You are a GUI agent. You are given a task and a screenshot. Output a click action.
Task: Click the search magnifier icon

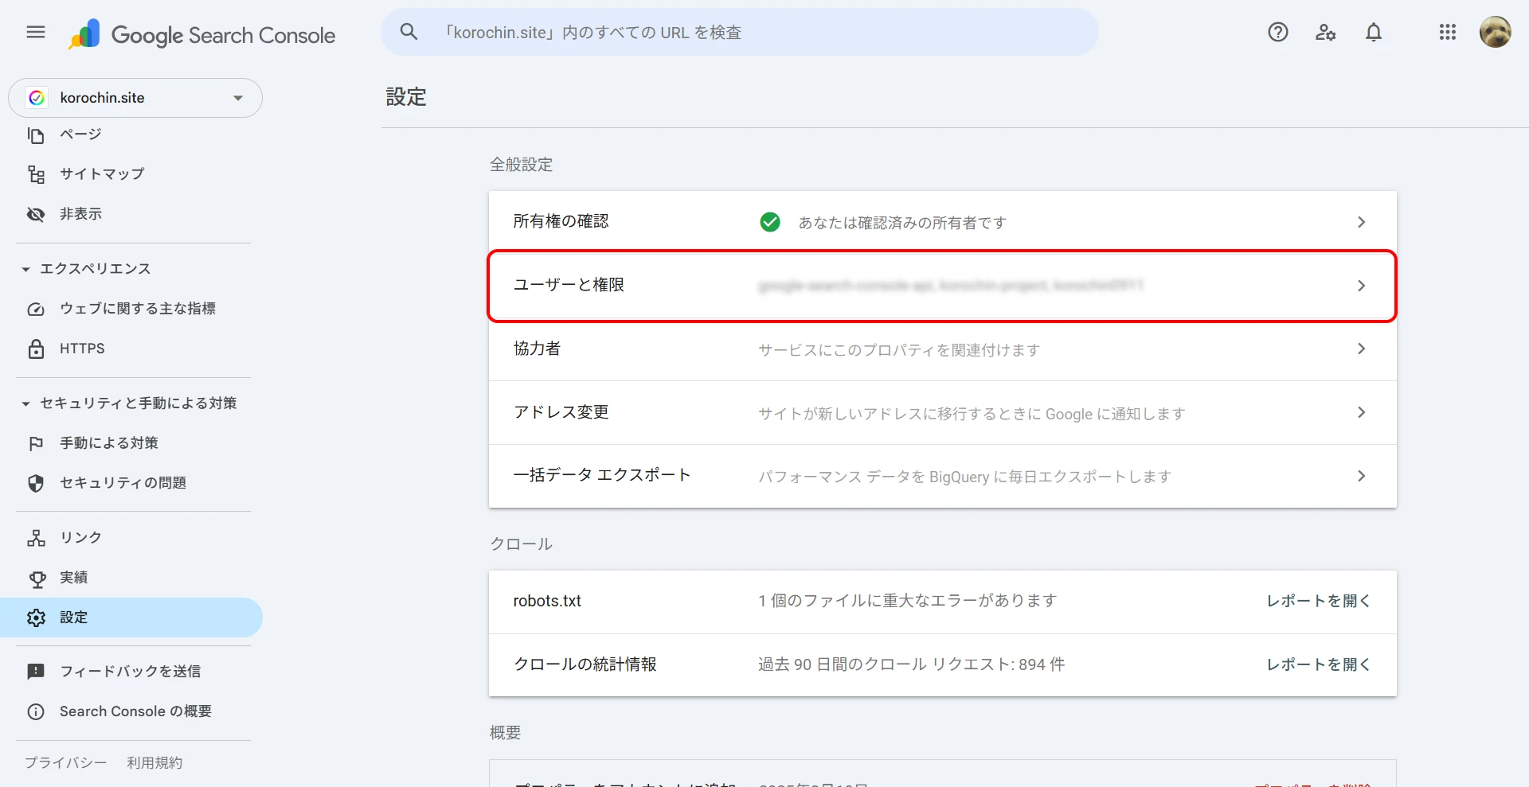(x=409, y=32)
